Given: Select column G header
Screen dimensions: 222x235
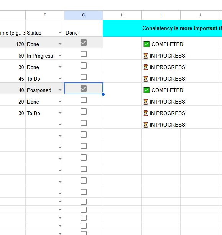Looking at the screenshot, I should click(84, 15).
